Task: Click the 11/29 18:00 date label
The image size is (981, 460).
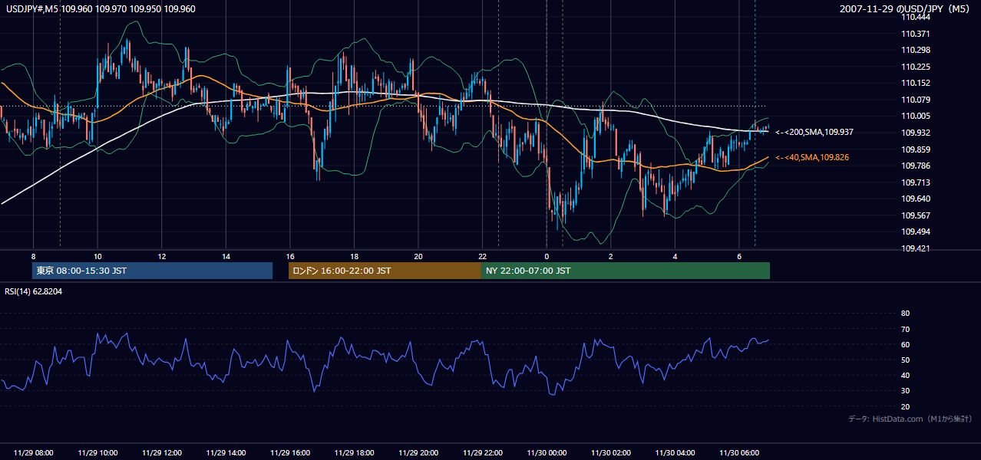Action: click(354, 453)
